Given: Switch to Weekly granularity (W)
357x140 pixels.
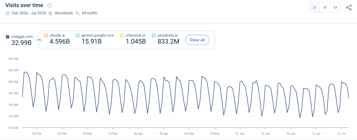Looking at the screenshot, I should 325,7.
